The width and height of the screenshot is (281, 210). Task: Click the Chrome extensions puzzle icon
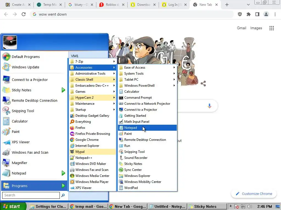click(248, 14)
